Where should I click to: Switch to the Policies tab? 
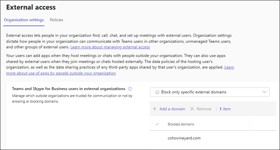pyautogui.click(x=56, y=20)
